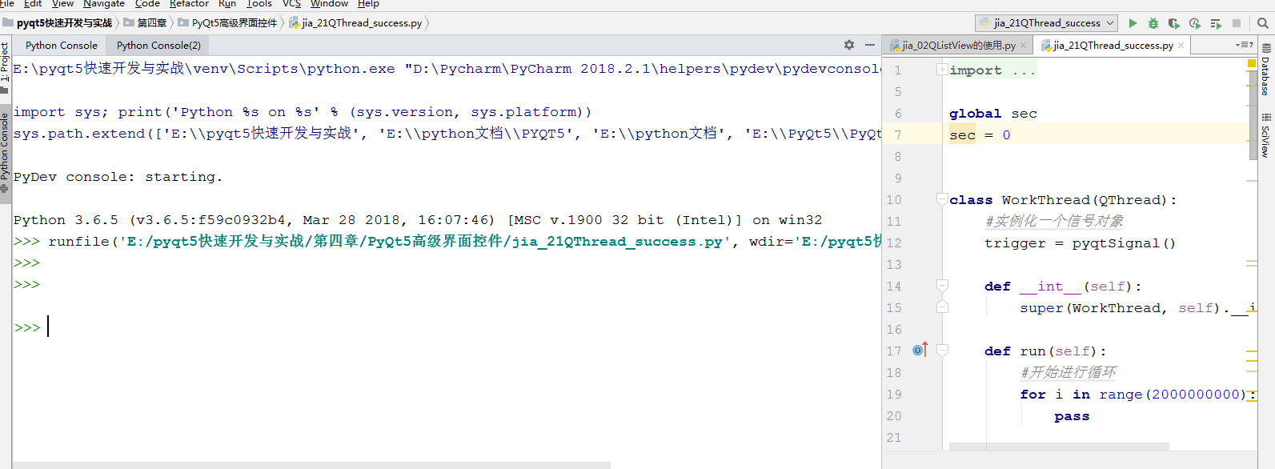Click the Python 3.6.5 version line
The image size is (1275, 469).
(x=418, y=220)
